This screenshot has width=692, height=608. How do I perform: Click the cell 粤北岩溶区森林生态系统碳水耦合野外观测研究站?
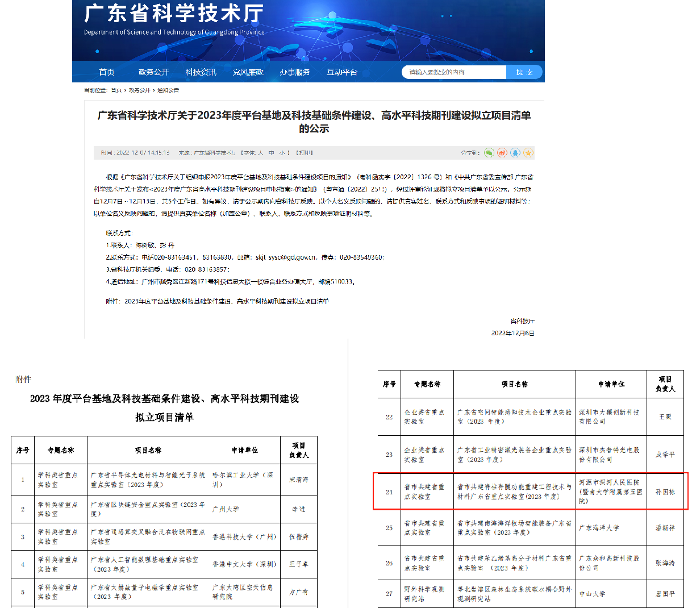(515, 594)
